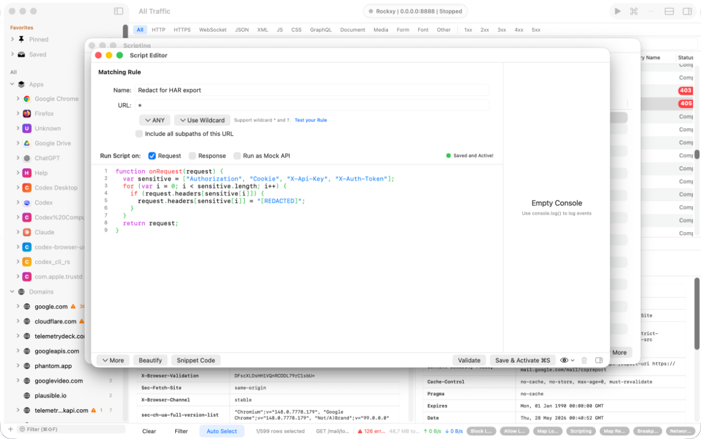Click the Filter button in bottom bar

click(182, 431)
